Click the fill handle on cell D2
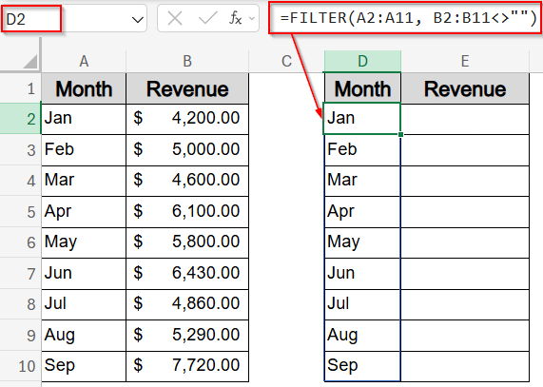 [400, 134]
